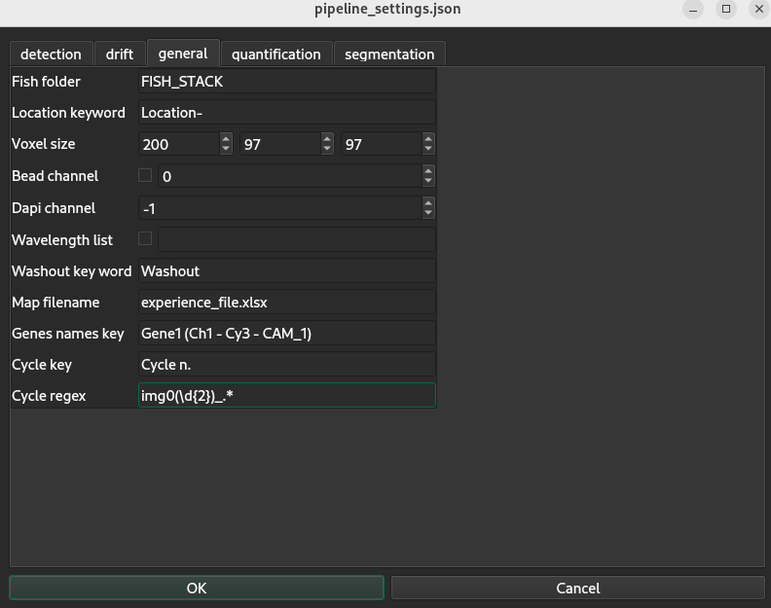Increase the second Voxel size value
This screenshot has height=608, width=771.
(327, 139)
